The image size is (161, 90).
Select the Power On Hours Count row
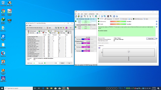click(x=49, y=44)
